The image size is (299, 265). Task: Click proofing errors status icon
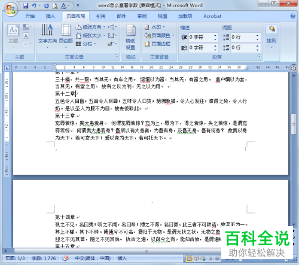click(x=66, y=258)
